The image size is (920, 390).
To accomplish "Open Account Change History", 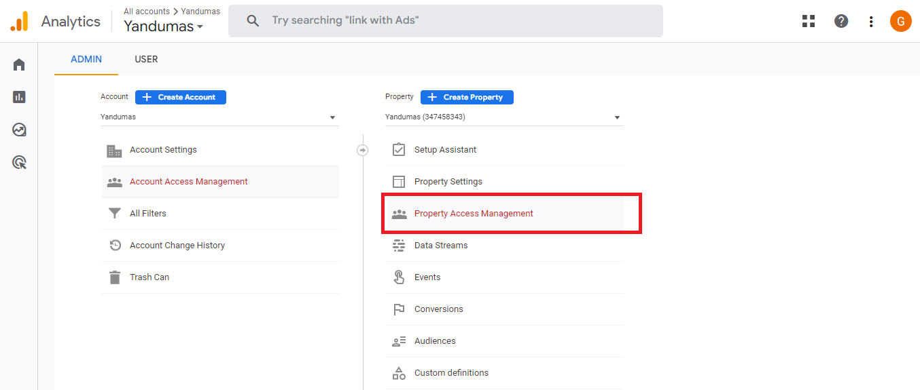I will 220,246.
